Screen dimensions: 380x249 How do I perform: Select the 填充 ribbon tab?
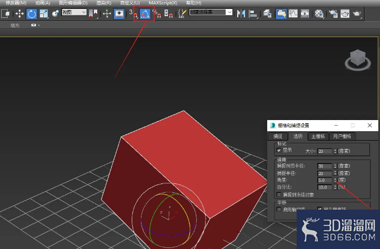15,25
